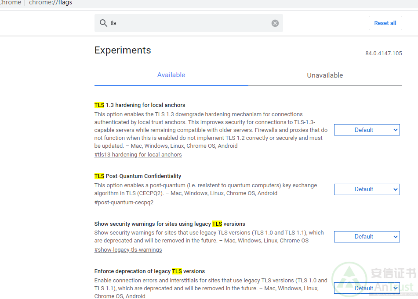
Task: Open the TLS 1.3 hardening Default dropdown
Action: (x=367, y=130)
